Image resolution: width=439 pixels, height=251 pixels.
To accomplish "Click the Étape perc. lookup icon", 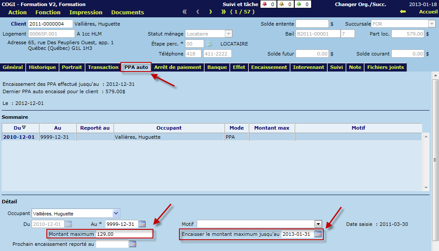I will pyautogui.click(x=209, y=44).
